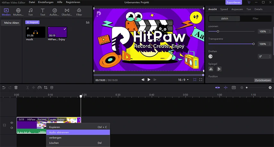
Task: Open the Medien panel icon
Action: (6, 12)
